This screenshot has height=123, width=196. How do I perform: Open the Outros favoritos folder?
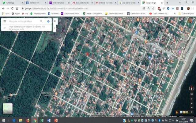[186, 13]
